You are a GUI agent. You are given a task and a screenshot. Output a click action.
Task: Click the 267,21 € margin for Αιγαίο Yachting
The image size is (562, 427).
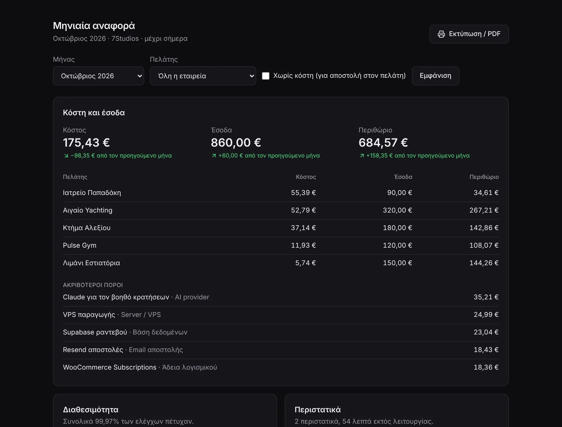pyautogui.click(x=484, y=210)
